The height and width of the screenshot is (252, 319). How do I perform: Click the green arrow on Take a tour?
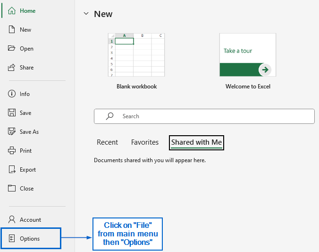(x=265, y=70)
